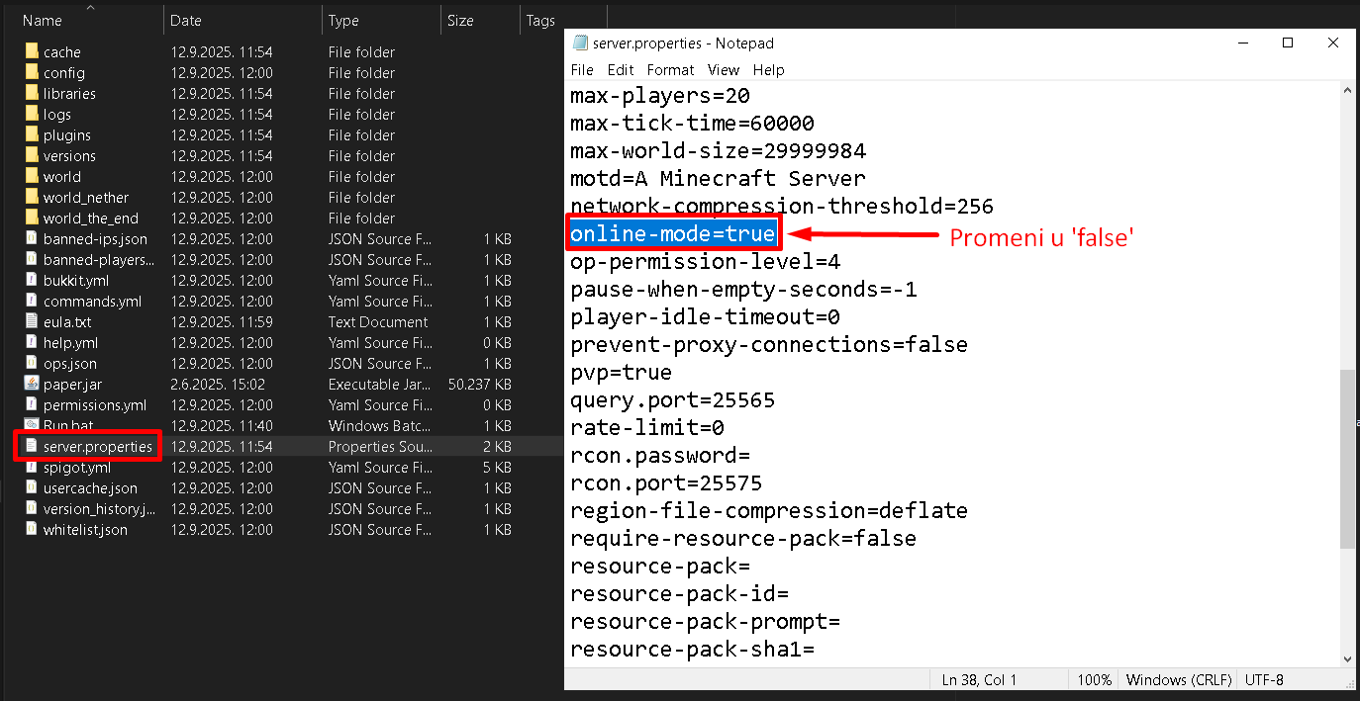Click the eula.txt document icon

click(x=31, y=321)
